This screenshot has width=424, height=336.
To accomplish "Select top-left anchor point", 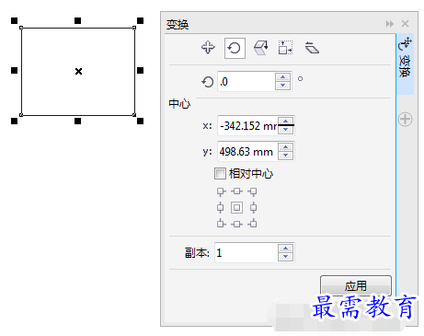I will pos(221,191).
